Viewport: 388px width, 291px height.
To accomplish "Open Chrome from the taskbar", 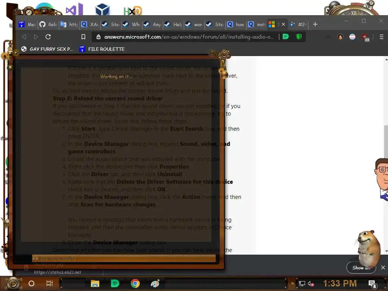I will click(135, 283).
